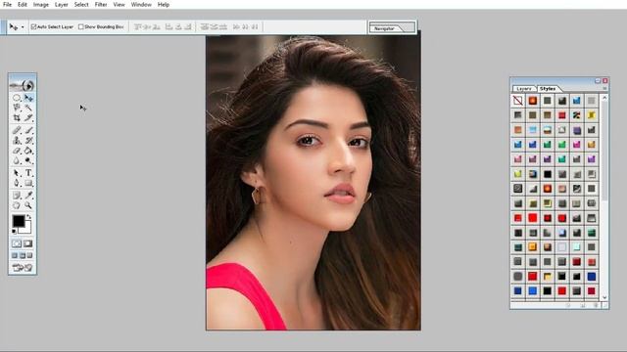Click Create New Style button in Styles palette
Image resolution: width=627 pixels, height=352 pixels.
point(583,305)
